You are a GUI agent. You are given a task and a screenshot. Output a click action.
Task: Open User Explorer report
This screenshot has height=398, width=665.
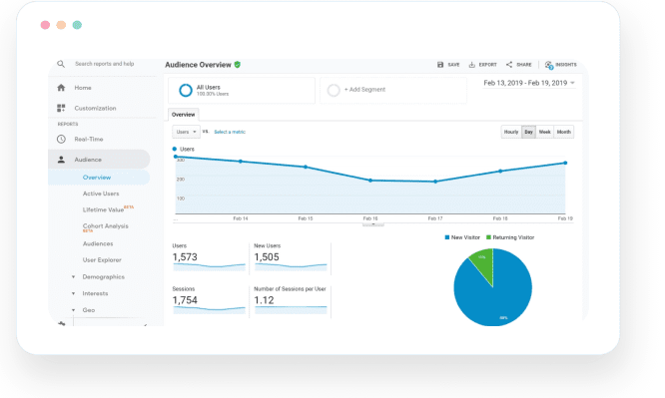click(x=102, y=259)
